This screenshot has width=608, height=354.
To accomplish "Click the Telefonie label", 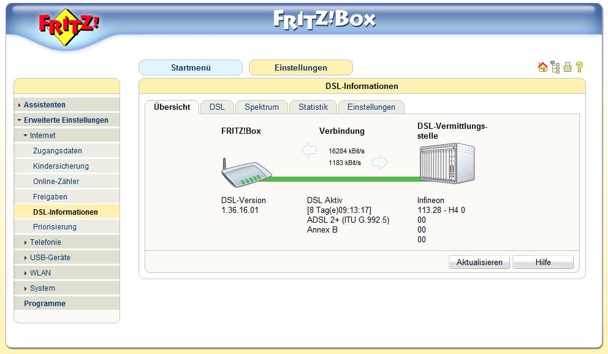I will click(x=45, y=242).
